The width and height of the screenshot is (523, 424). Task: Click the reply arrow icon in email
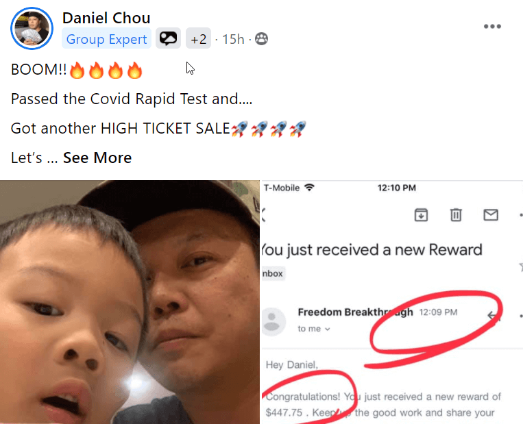coord(494,315)
